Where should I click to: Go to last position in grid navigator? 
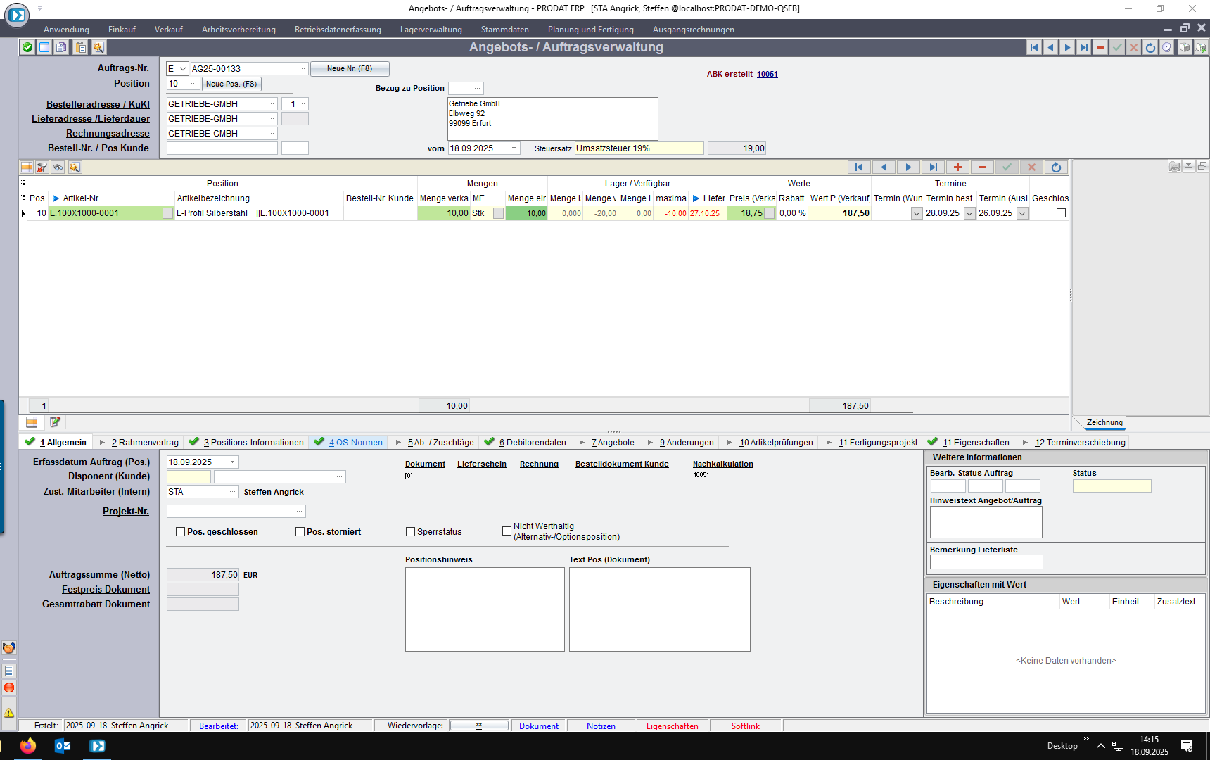(933, 167)
